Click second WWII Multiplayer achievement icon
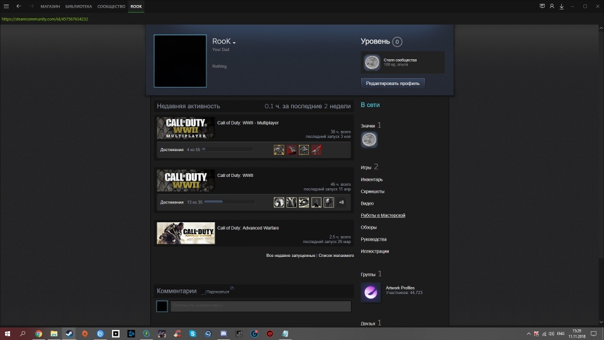Screen dimensions: 604x340 [x=291, y=150]
